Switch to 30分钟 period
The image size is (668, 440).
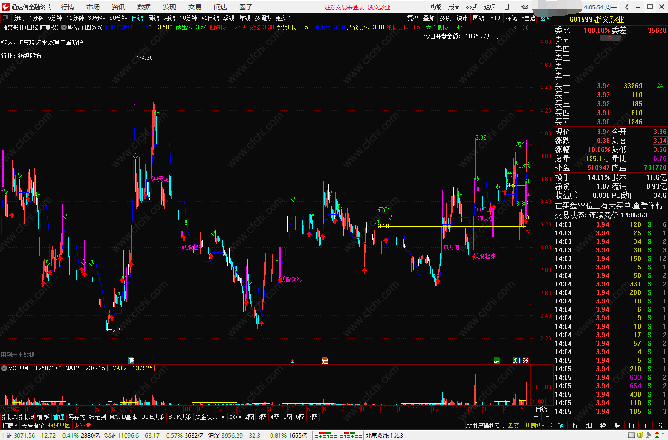(96, 18)
